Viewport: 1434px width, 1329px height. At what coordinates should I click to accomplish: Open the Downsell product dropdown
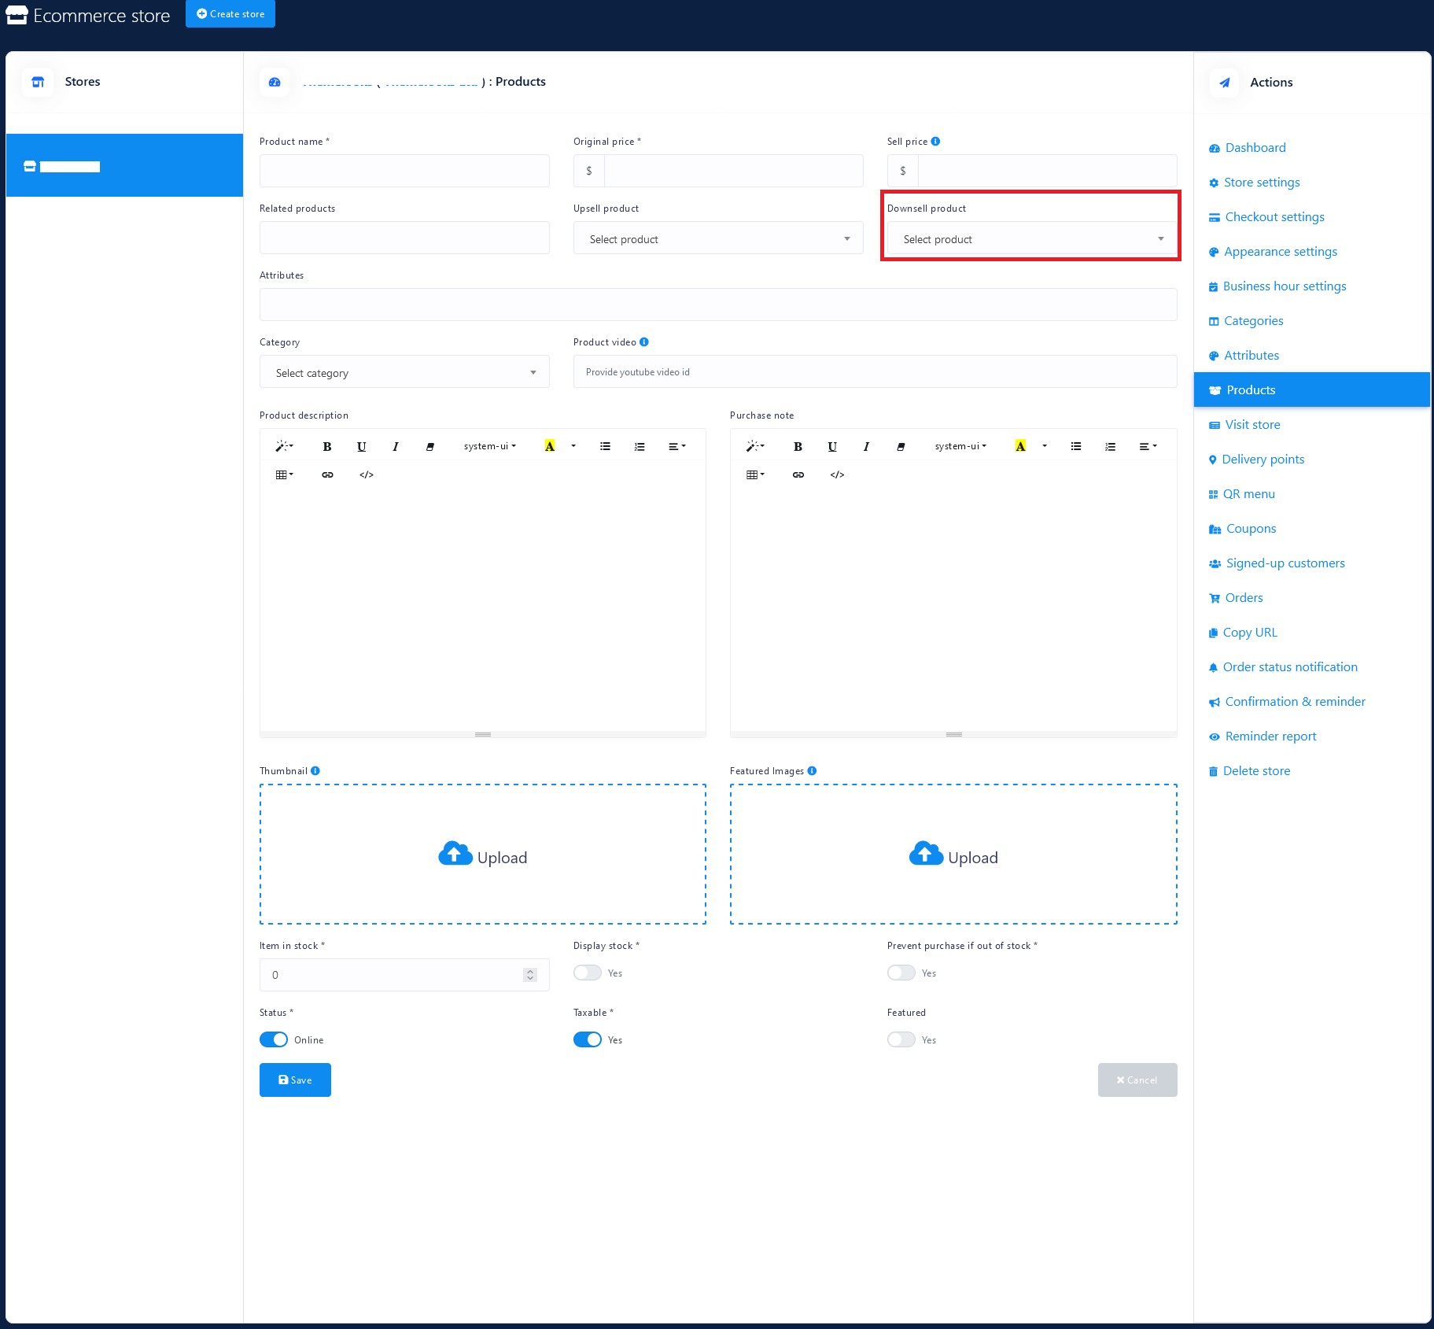pos(1031,239)
